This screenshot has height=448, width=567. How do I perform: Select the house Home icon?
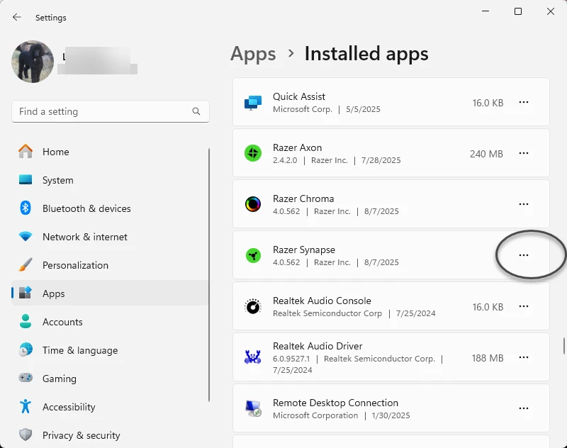pos(26,151)
